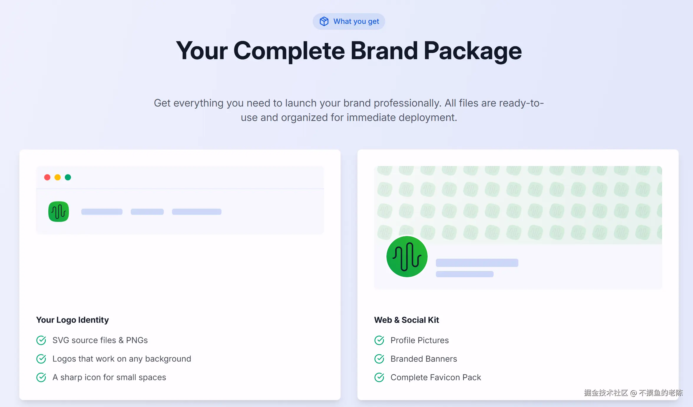Click the package box icon in badge
This screenshot has width=693, height=407.
tap(324, 21)
